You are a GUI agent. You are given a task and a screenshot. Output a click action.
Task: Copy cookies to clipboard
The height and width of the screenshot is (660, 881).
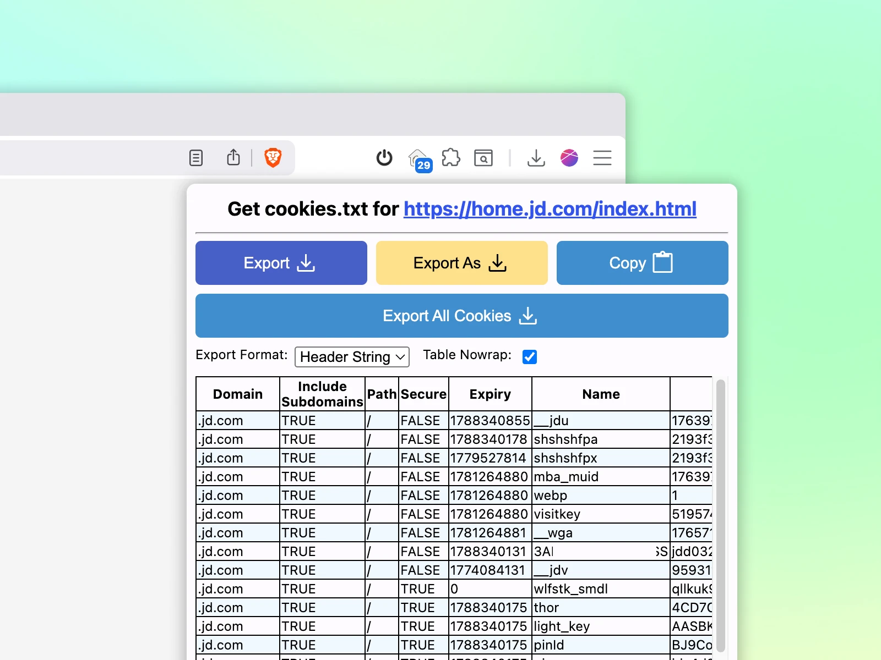[642, 263]
